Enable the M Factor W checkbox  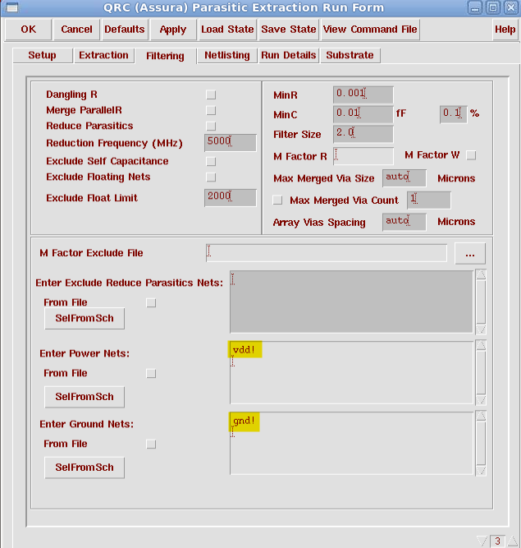click(x=471, y=155)
